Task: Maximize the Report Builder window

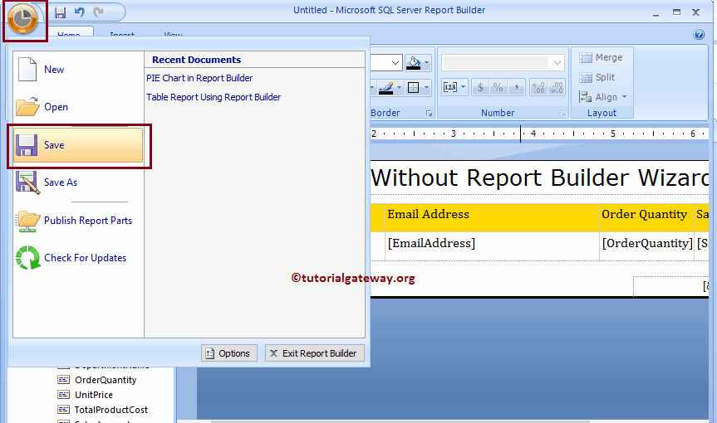Action: point(676,12)
